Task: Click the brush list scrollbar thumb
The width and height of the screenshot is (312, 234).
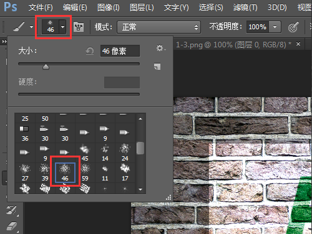Action: pos(140,148)
